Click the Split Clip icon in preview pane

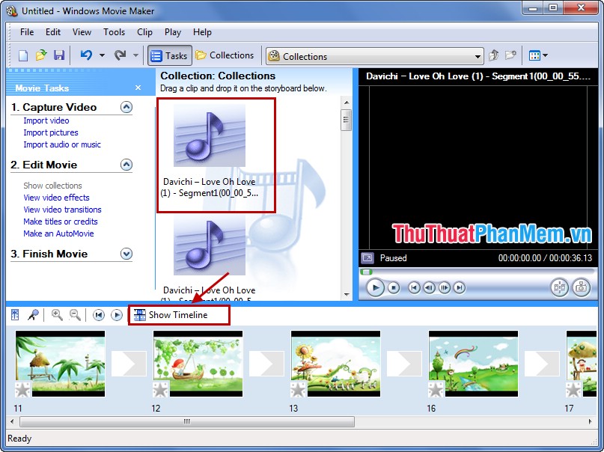(x=559, y=287)
